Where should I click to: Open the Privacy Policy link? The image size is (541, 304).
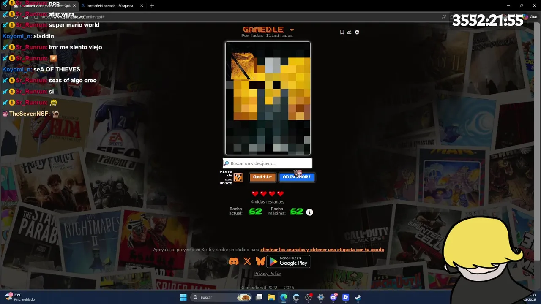click(x=268, y=274)
